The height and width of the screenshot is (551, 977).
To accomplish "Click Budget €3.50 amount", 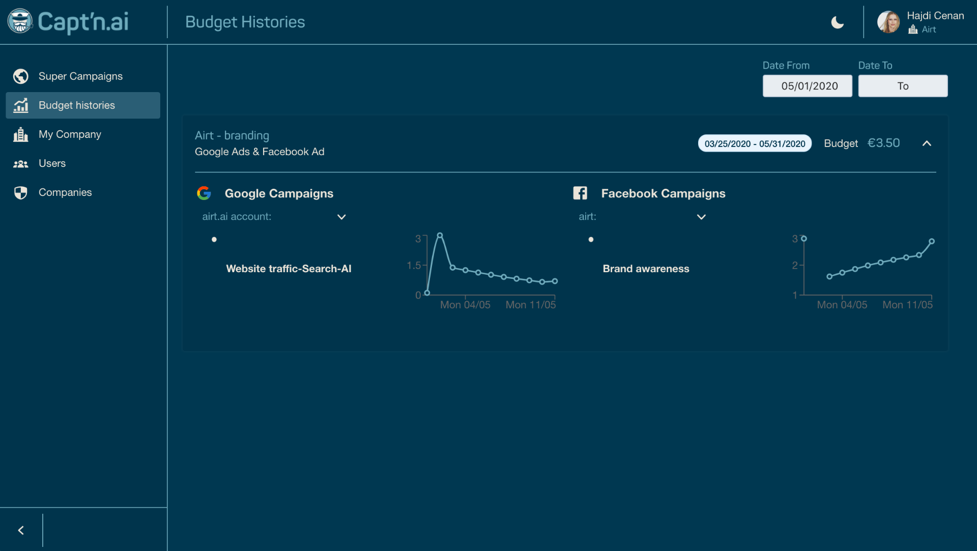I will pyautogui.click(x=883, y=143).
